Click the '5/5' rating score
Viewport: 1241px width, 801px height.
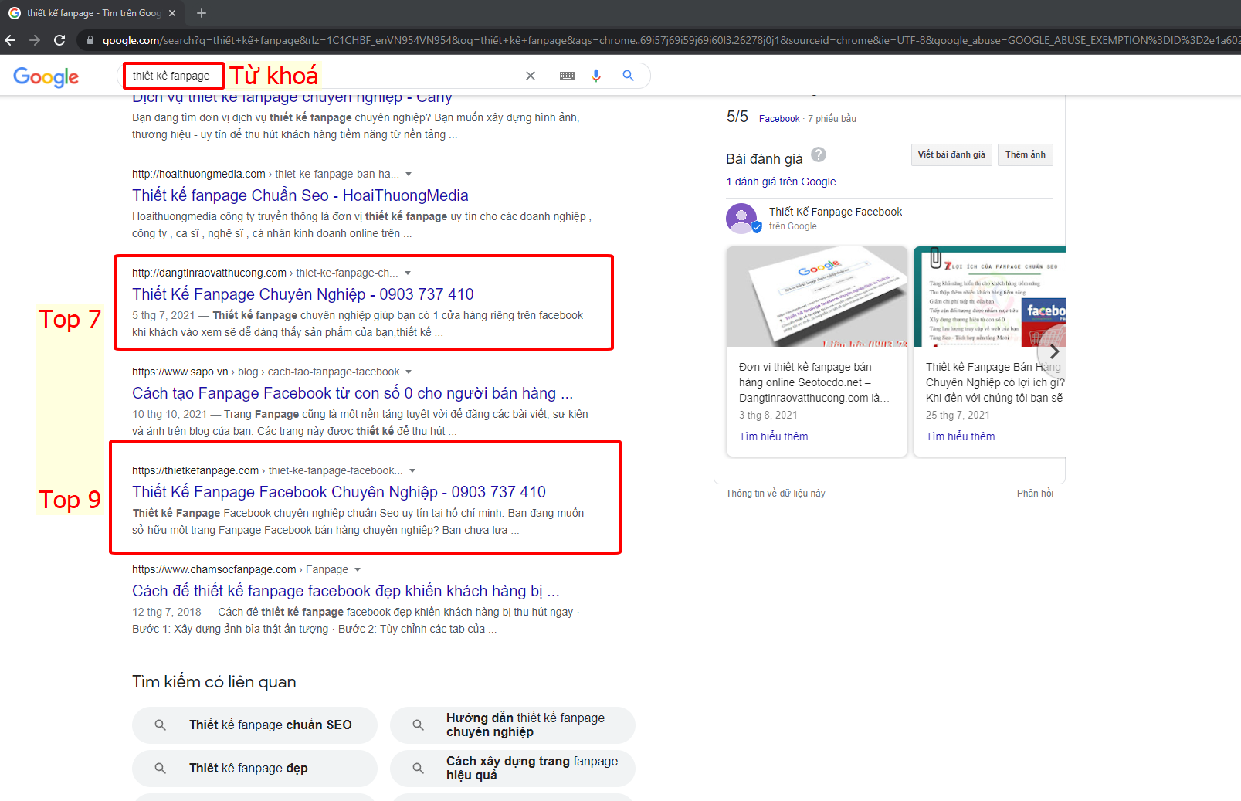pos(737,117)
